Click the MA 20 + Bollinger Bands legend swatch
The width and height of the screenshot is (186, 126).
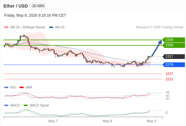click(6, 27)
